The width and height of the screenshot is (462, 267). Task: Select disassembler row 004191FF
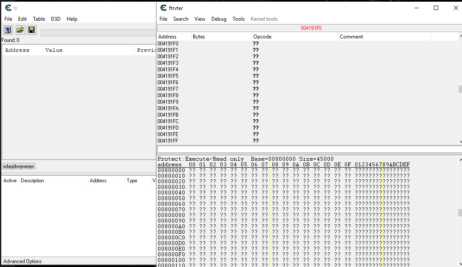(308, 141)
